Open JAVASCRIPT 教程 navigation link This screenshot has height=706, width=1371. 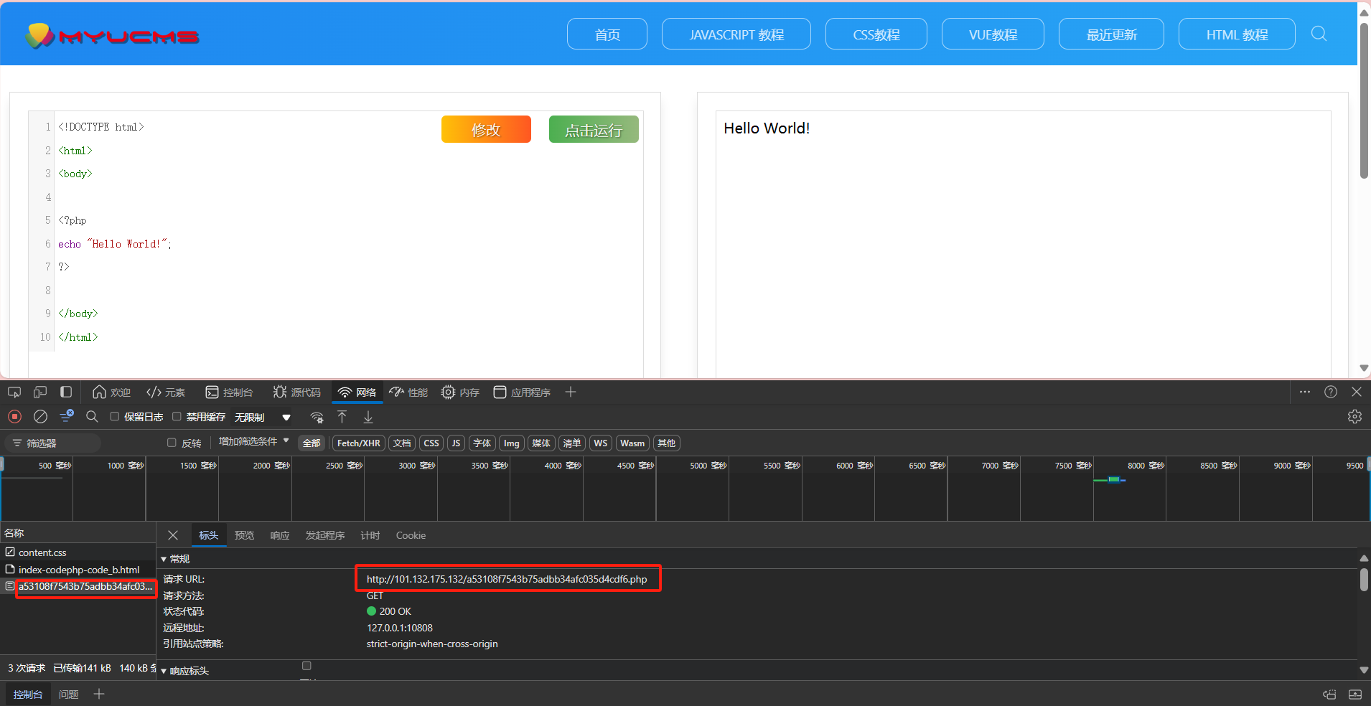736,34
